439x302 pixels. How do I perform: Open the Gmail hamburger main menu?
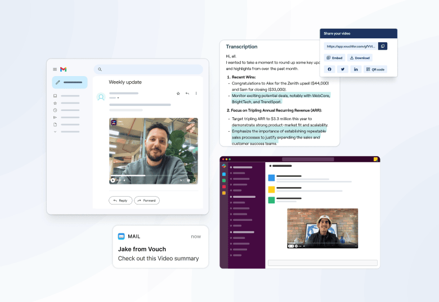coord(55,69)
